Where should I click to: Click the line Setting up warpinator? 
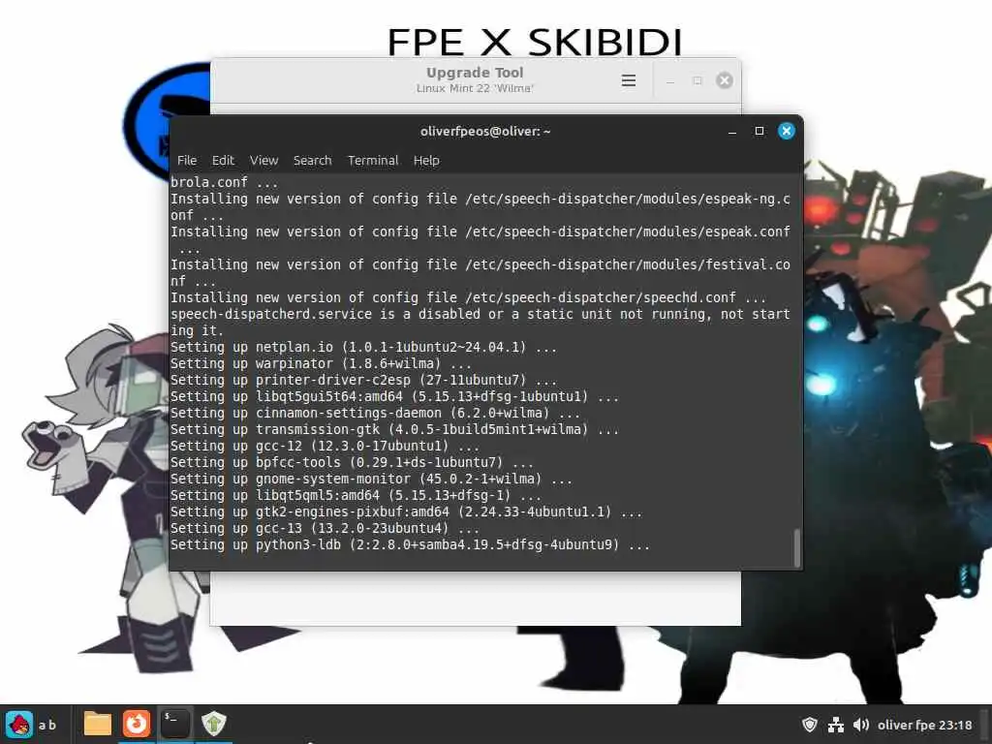(x=321, y=364)
